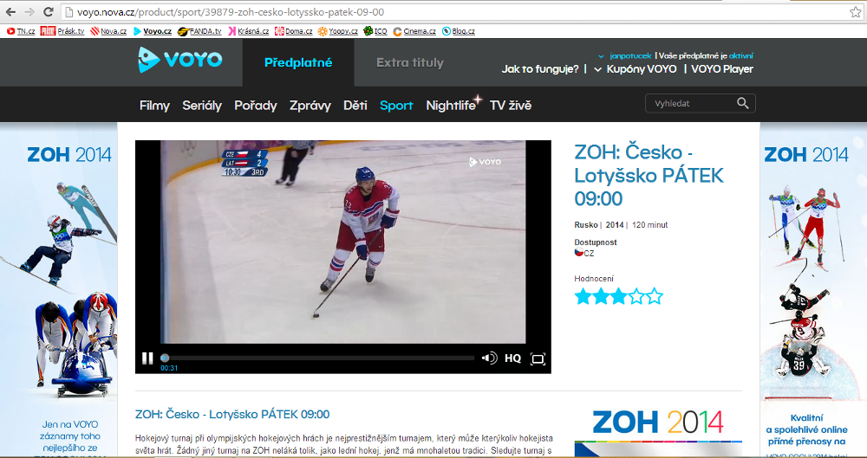Open the Yoopy.cz bookmark
The image size is (867, 458).
pyautogui.click(x=338, y=31)
